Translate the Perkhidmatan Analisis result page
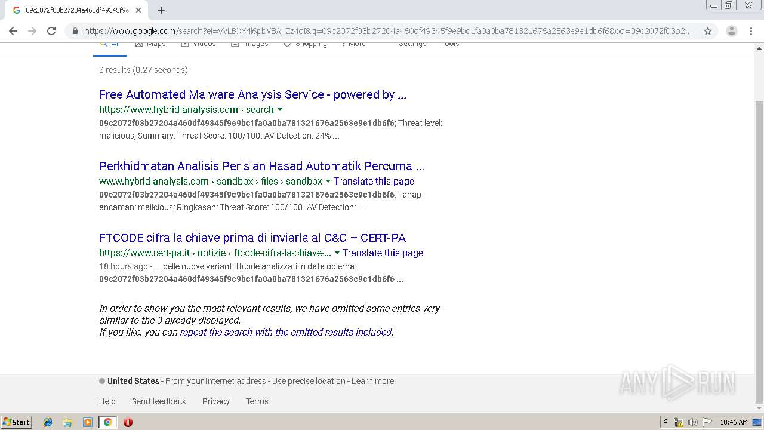Screen dimensions: 764x430 tap(374, 181)
